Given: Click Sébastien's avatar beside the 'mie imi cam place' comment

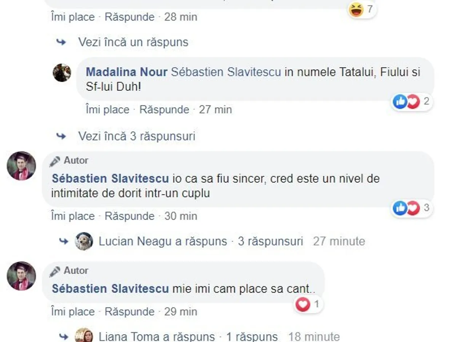Looking at the screenshot, I should (x=21, y=276).
